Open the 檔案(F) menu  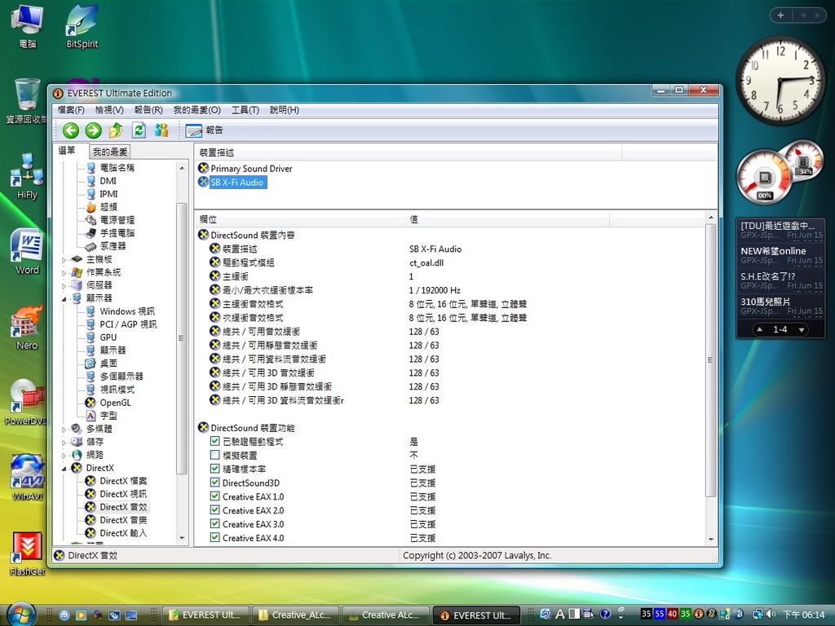point(72,110)
